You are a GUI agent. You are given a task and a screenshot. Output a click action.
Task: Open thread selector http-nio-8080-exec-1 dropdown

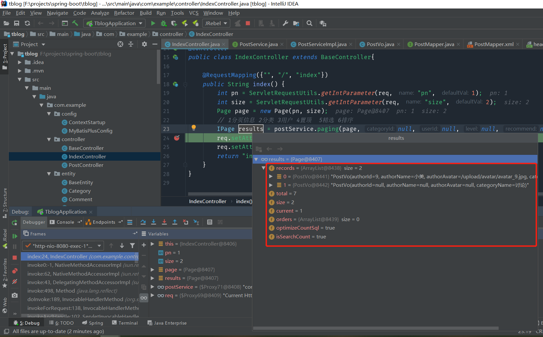(x=63, y=246)
